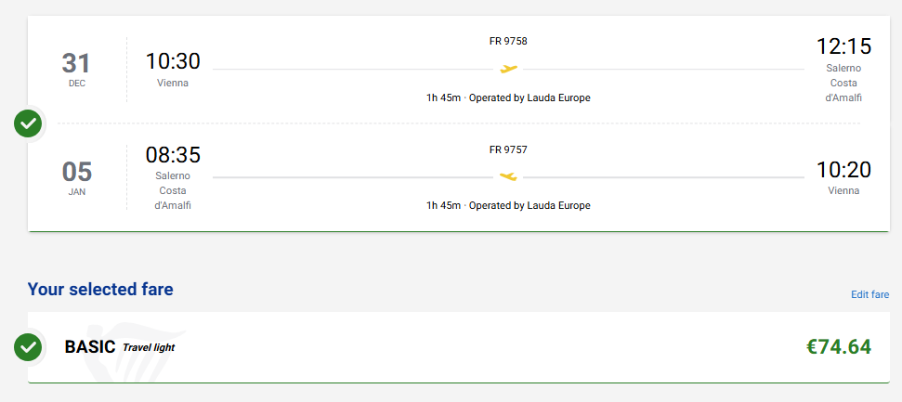Click the 10:20 Vienna arrival time
This screenshot has width=902, height=402.
point(843,170)
